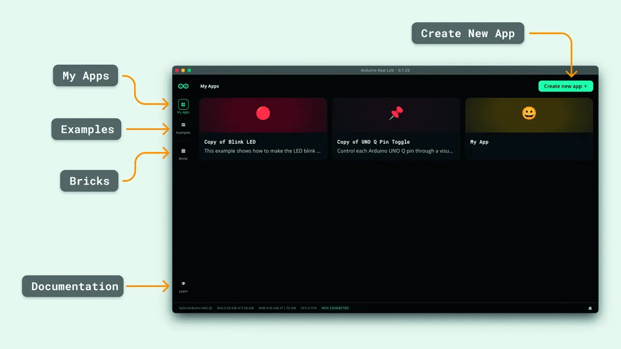Click the RAM usage status entry
The image size is (621, 349).
[x=277, y=308]
